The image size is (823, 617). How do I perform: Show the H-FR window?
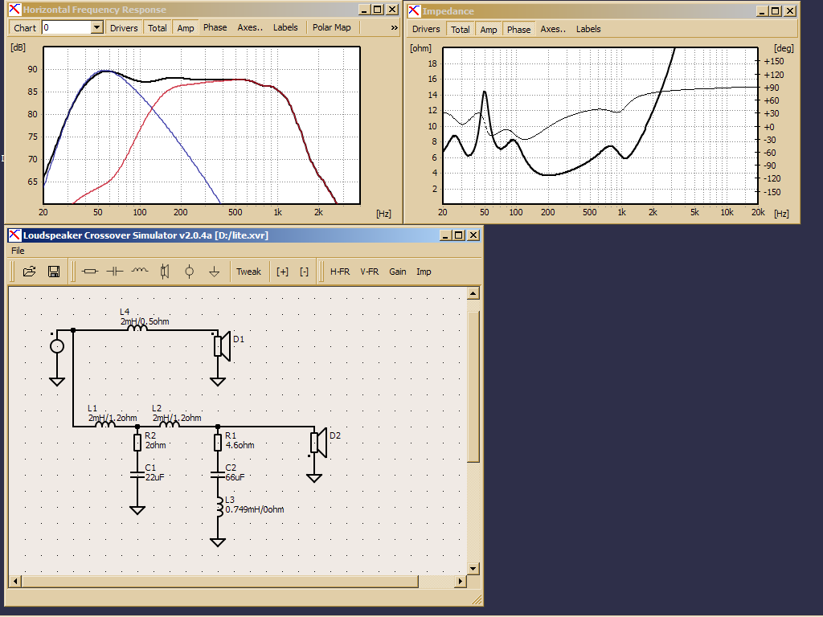point(340,272)
